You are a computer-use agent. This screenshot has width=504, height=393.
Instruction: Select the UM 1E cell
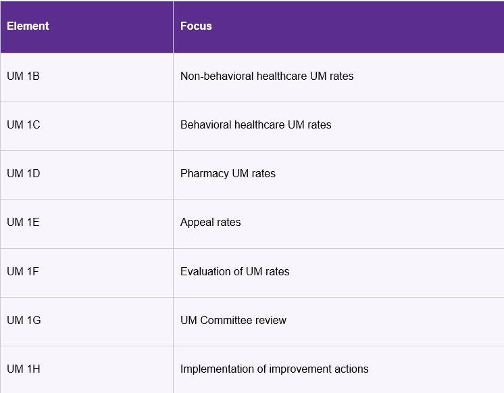tap(24, 223)
